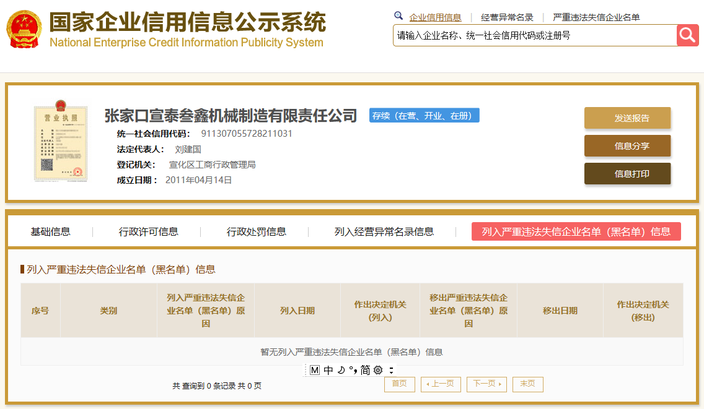Viewport: 704px width, 409px height.
Task: Open the 列入严重违法失信企业名单（黑名单）信息 tab
Action: (x=576, y=231)
